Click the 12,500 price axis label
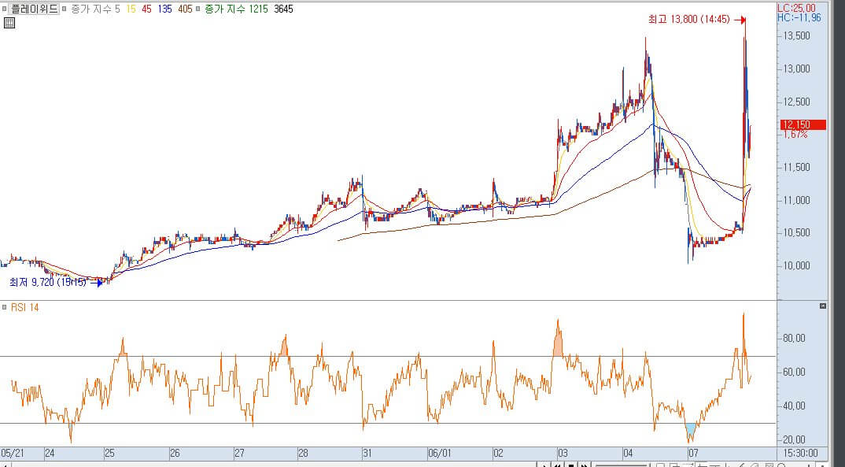This screenshot has width=845, height=467. [796, 102]
